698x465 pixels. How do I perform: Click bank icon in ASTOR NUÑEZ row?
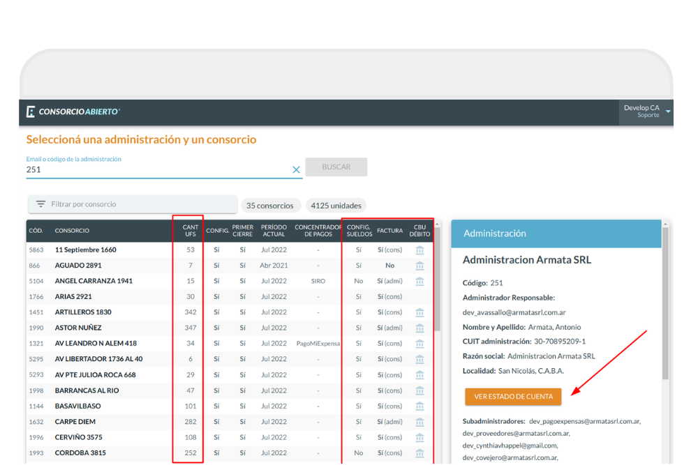click(419, 328)
